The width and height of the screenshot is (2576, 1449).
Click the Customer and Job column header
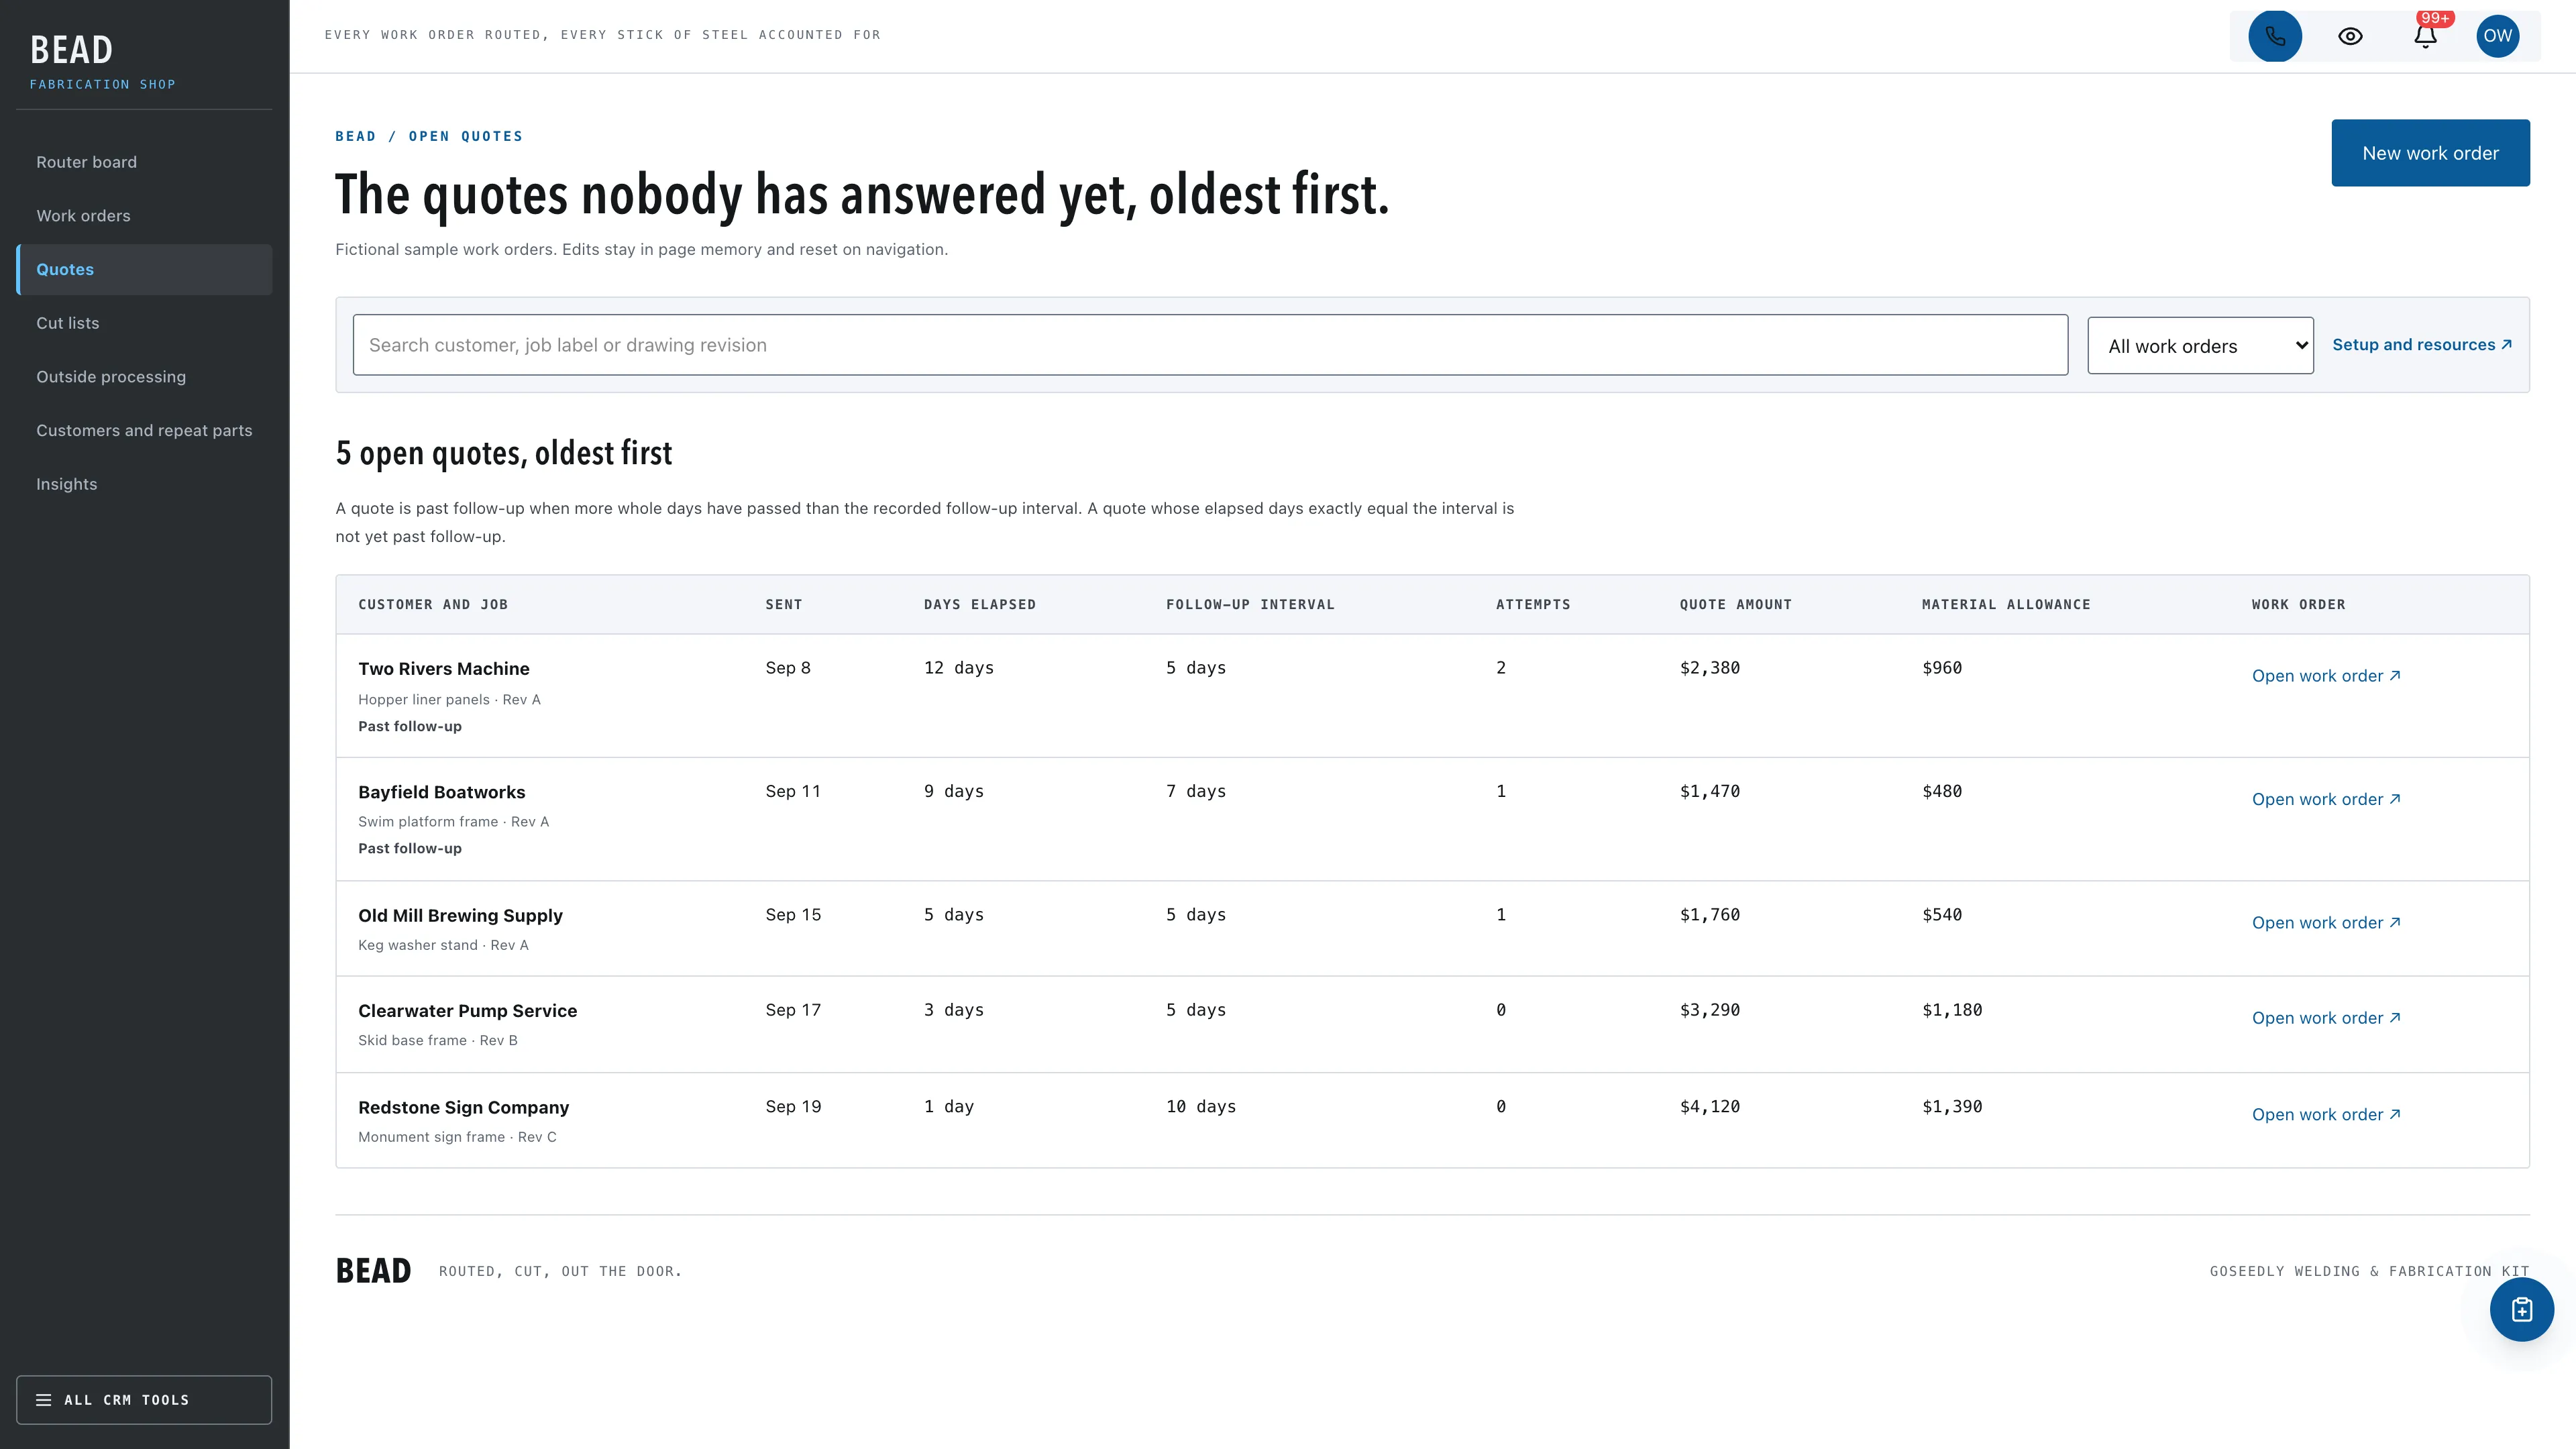click(x=433, y=605)
